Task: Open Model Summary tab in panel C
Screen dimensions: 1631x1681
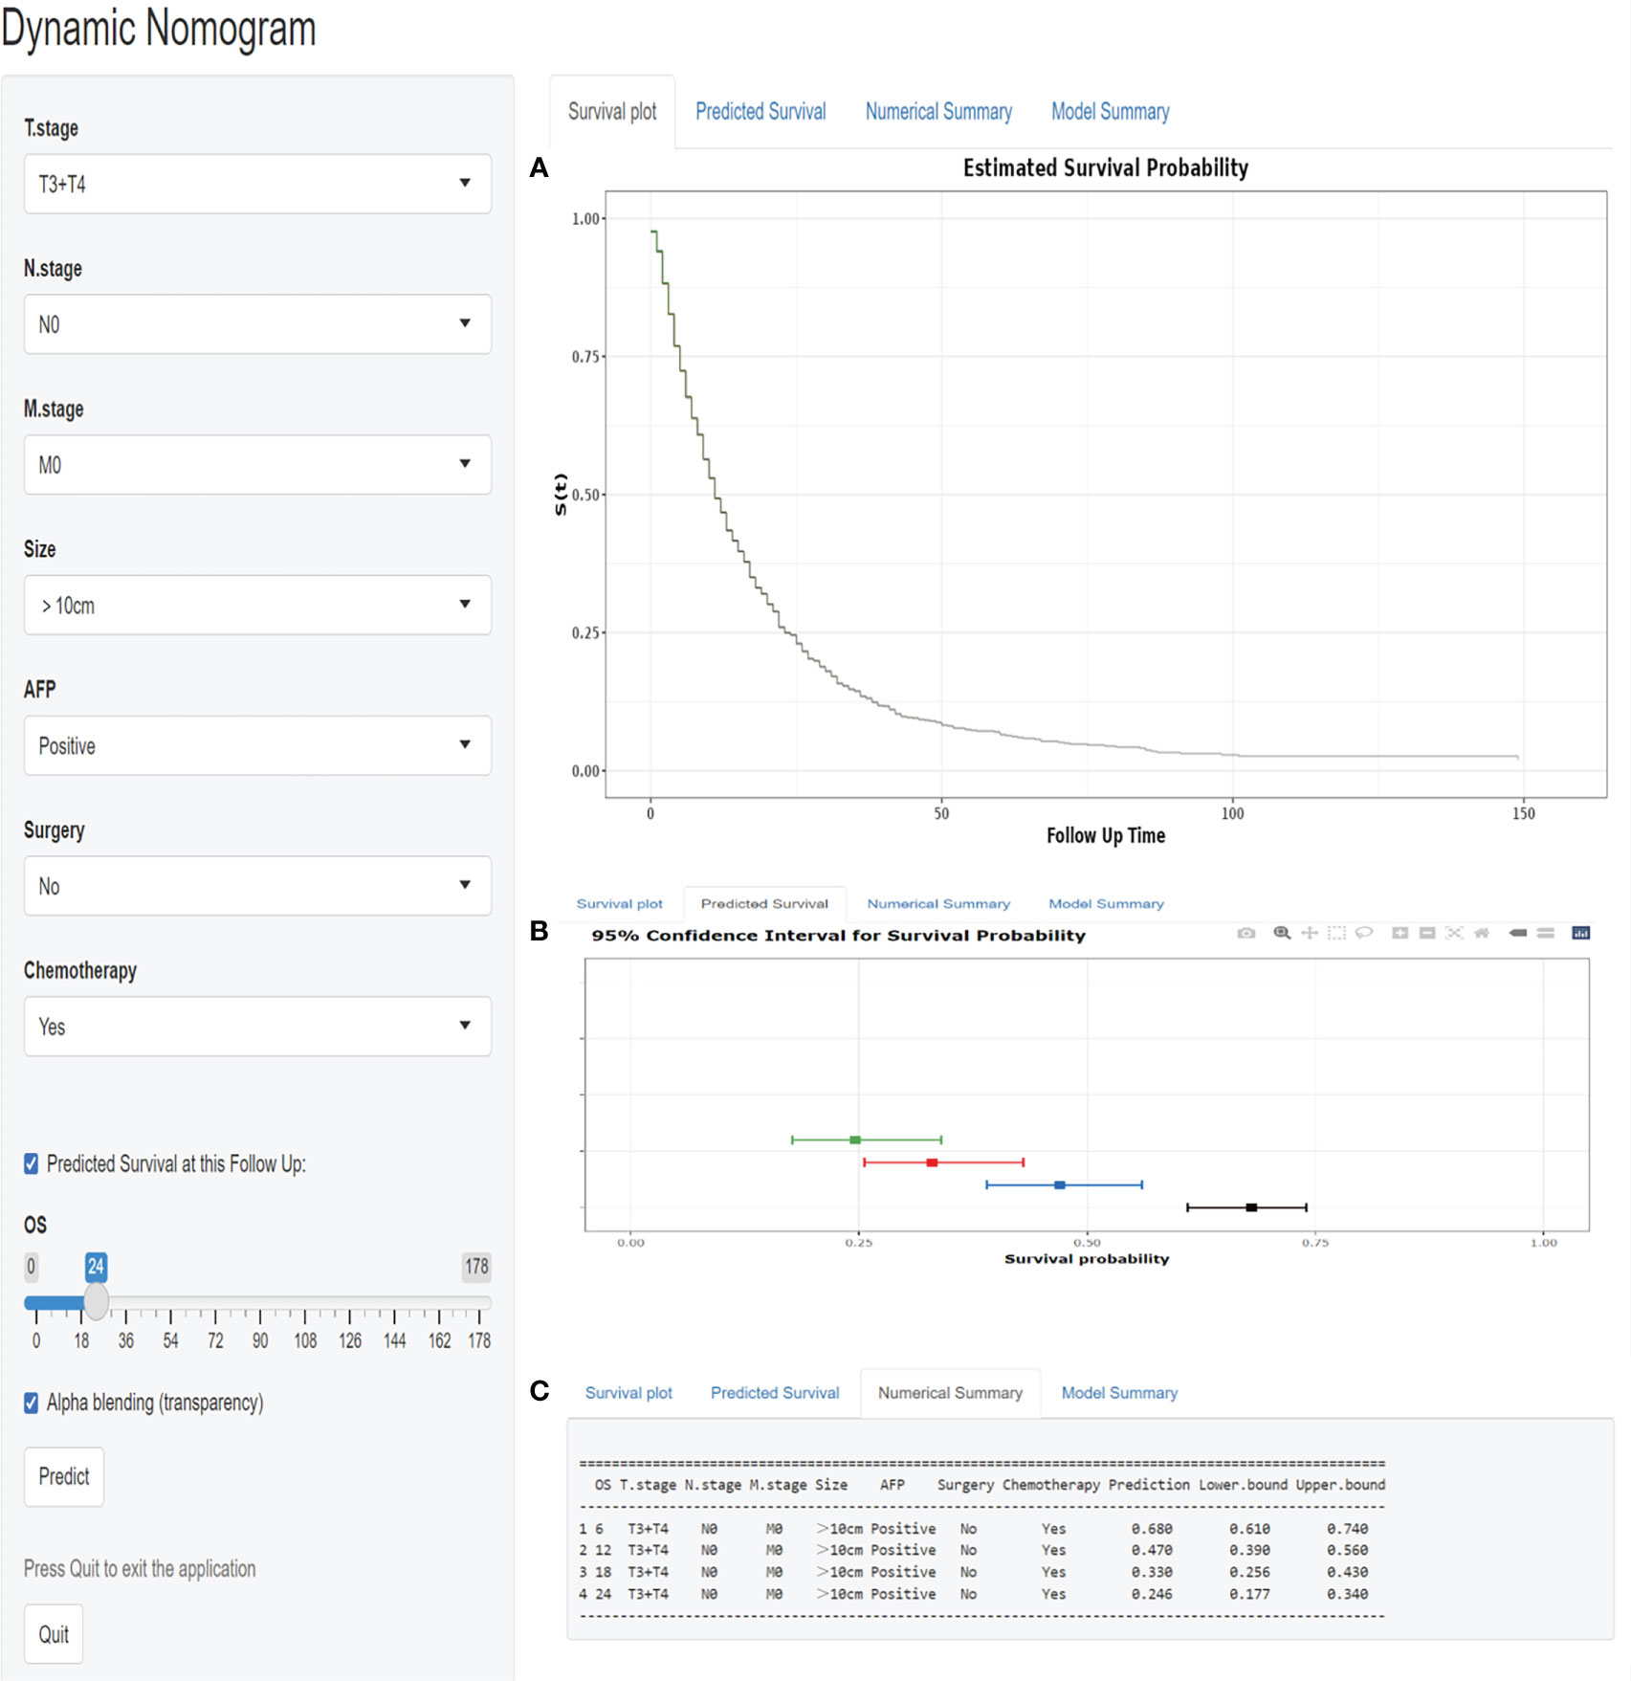Action: point(1119,1393)
